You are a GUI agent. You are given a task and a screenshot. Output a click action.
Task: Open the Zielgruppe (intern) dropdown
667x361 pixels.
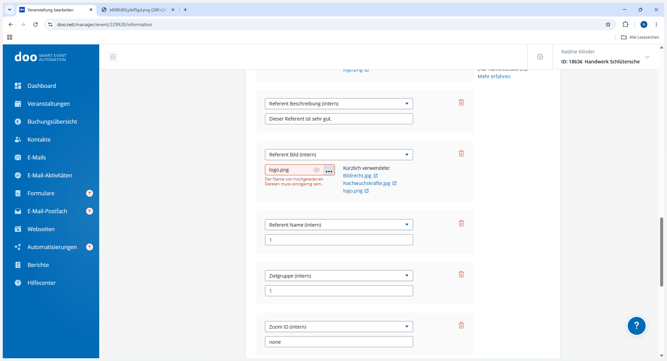[339, 276]
